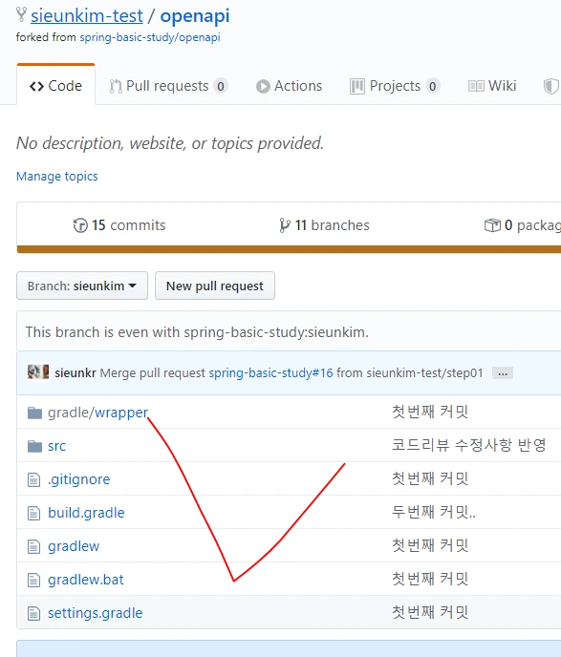
Task: Click the sieunkr avatar thumbnail
Action: click(x=38, y=372)
